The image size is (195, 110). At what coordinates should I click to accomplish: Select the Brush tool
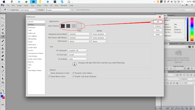[x=3, y=45]
